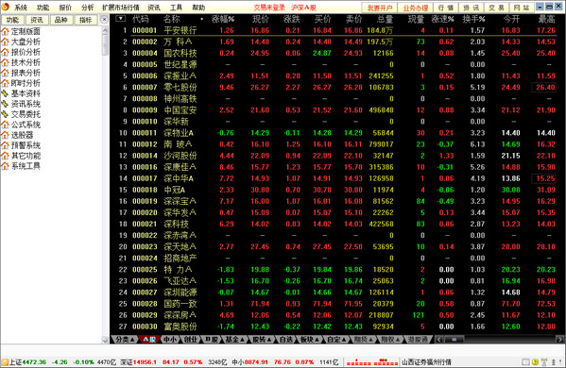
Task: Open the 定制版面 item in the function tree
Action: (x=21, y=31)
